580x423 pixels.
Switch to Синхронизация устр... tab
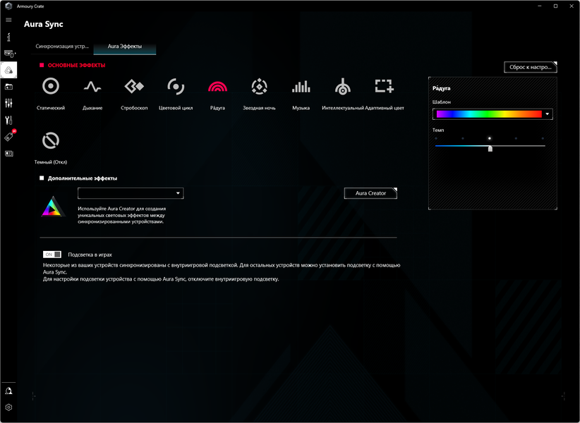pyautogui.click(x=62, y=47)
